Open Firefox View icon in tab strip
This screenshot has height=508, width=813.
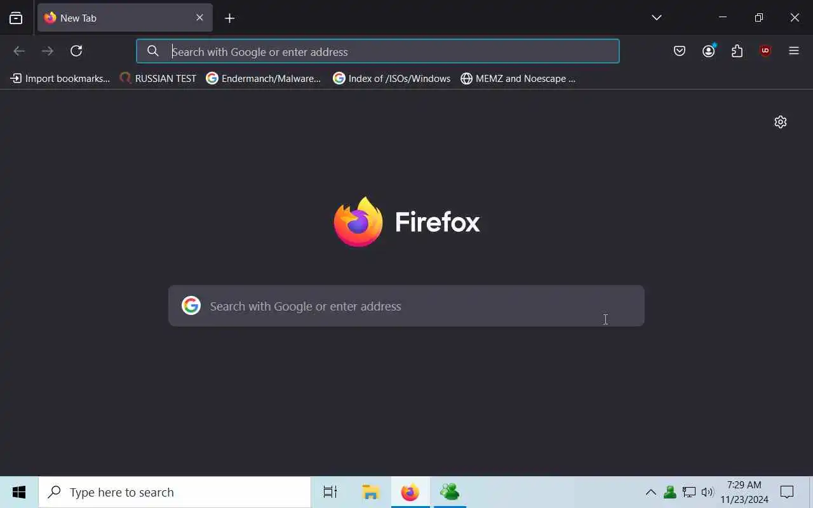click(16, 18)
